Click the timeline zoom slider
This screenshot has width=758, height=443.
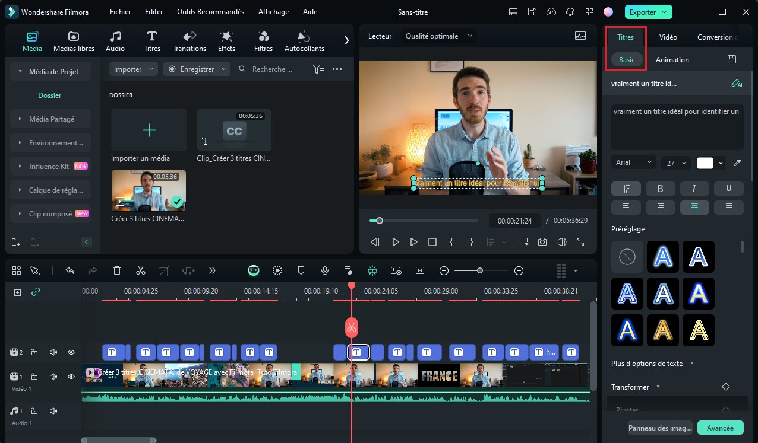[481, 270]
